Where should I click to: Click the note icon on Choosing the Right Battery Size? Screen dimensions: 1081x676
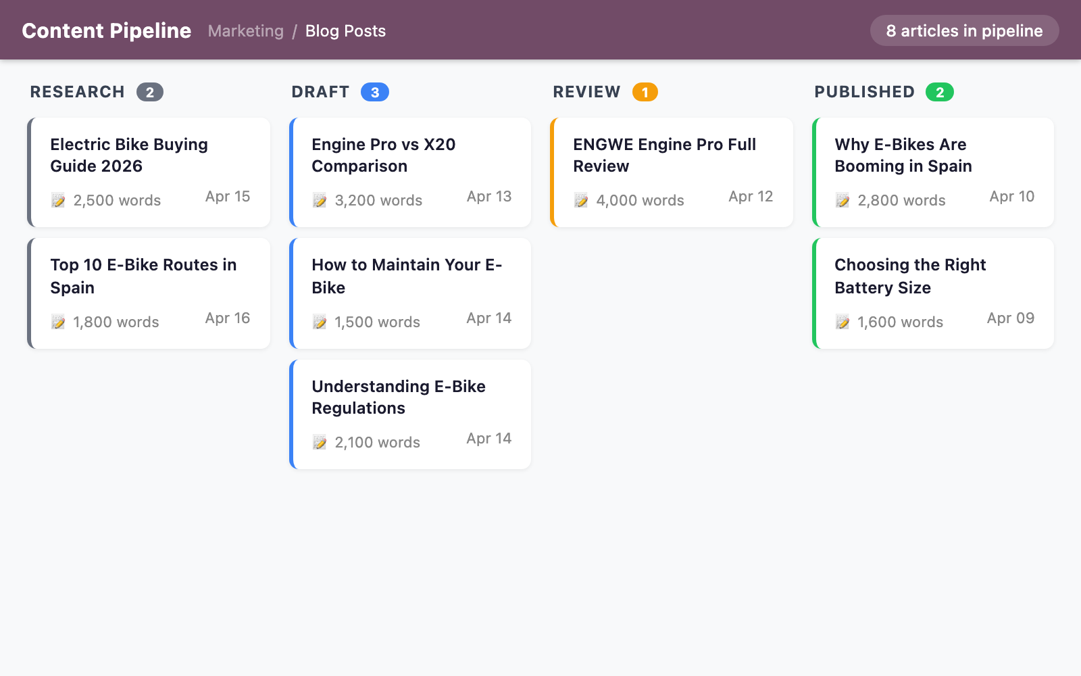click(x=843, y=322)
